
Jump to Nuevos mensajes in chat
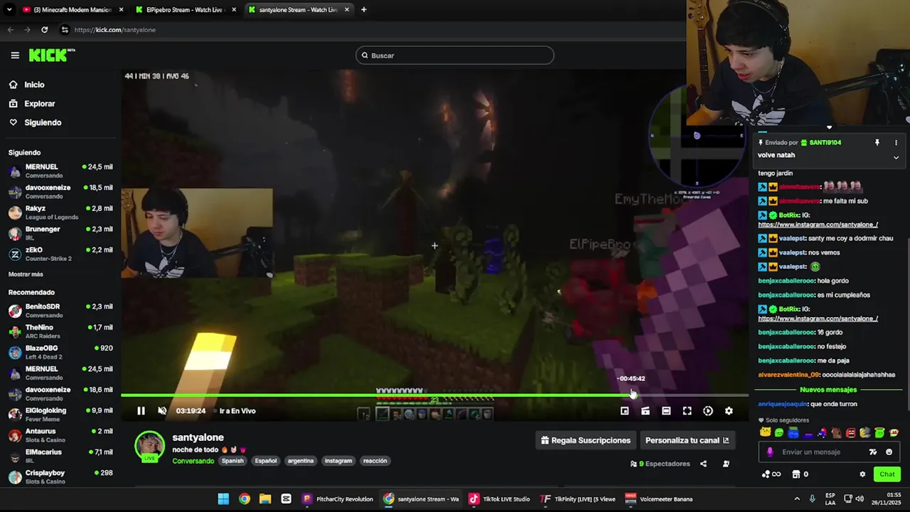click(828, 390)
